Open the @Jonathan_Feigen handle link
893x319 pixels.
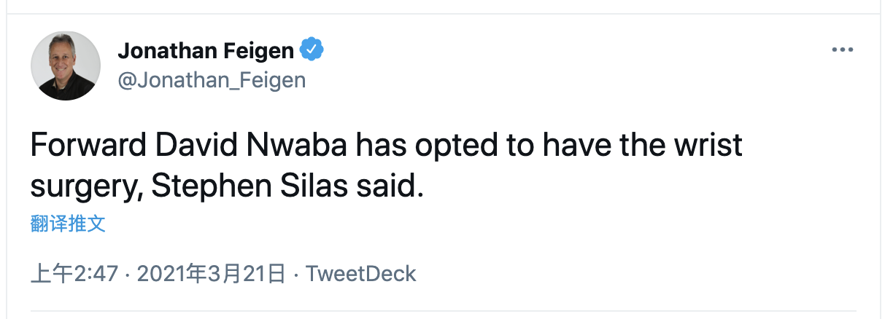(x=212, y=79)
